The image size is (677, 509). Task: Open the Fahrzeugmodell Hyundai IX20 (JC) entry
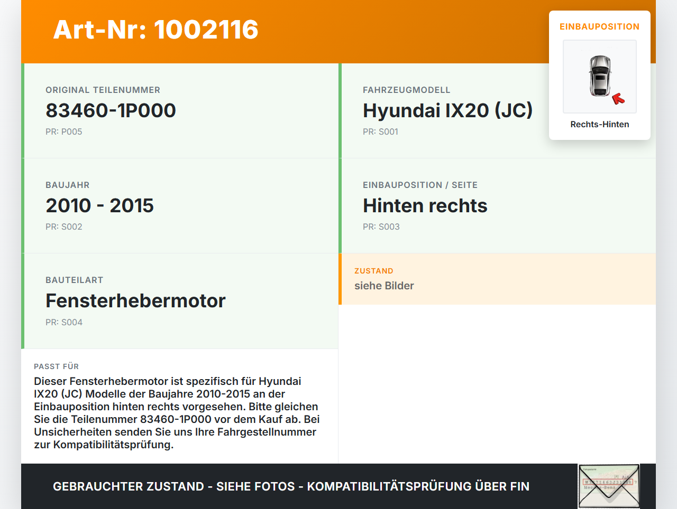(447, 110)
